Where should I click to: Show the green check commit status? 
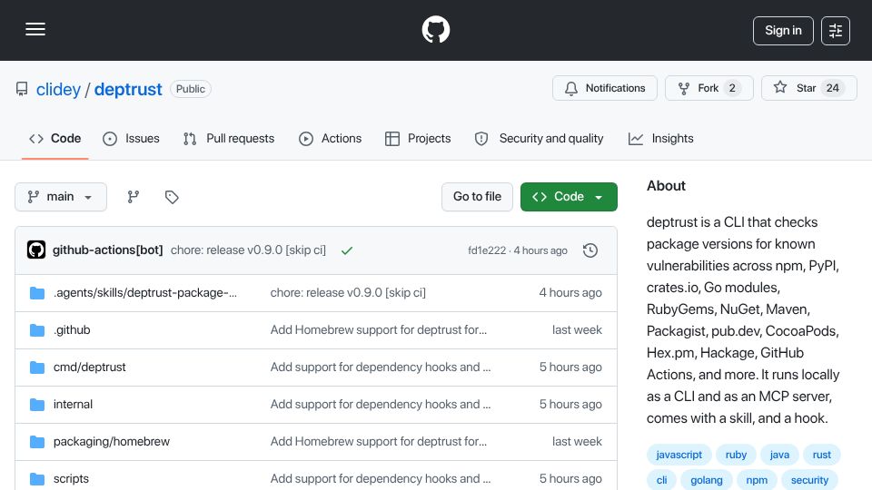[x=347, y=250]
